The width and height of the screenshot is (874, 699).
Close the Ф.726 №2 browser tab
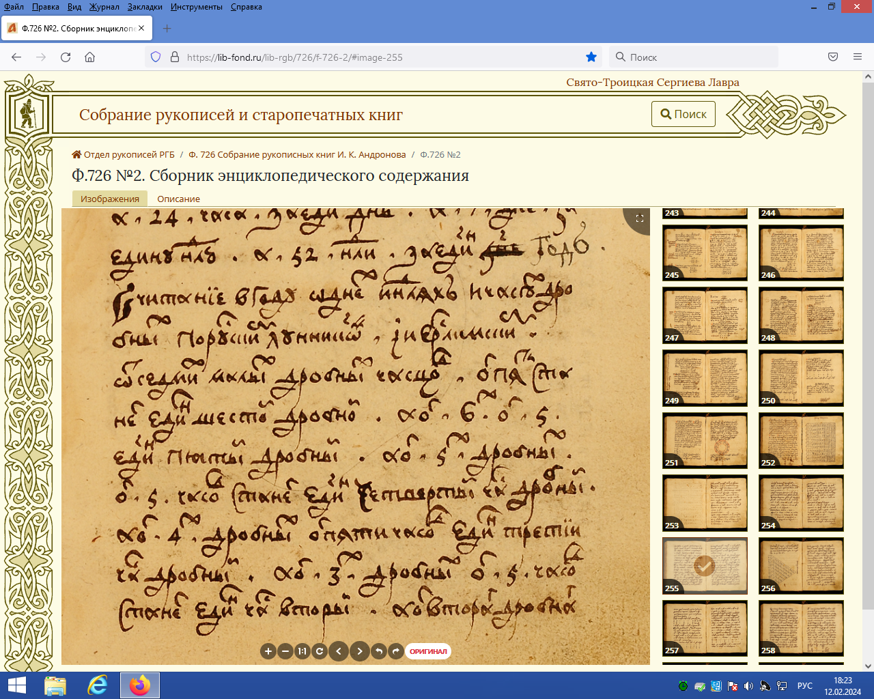(141, 28)
